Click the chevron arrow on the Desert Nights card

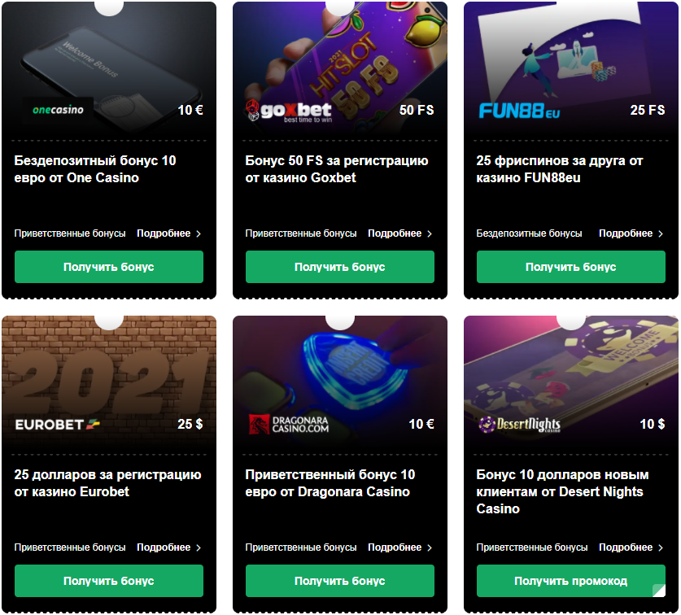(x=661, y=547)
